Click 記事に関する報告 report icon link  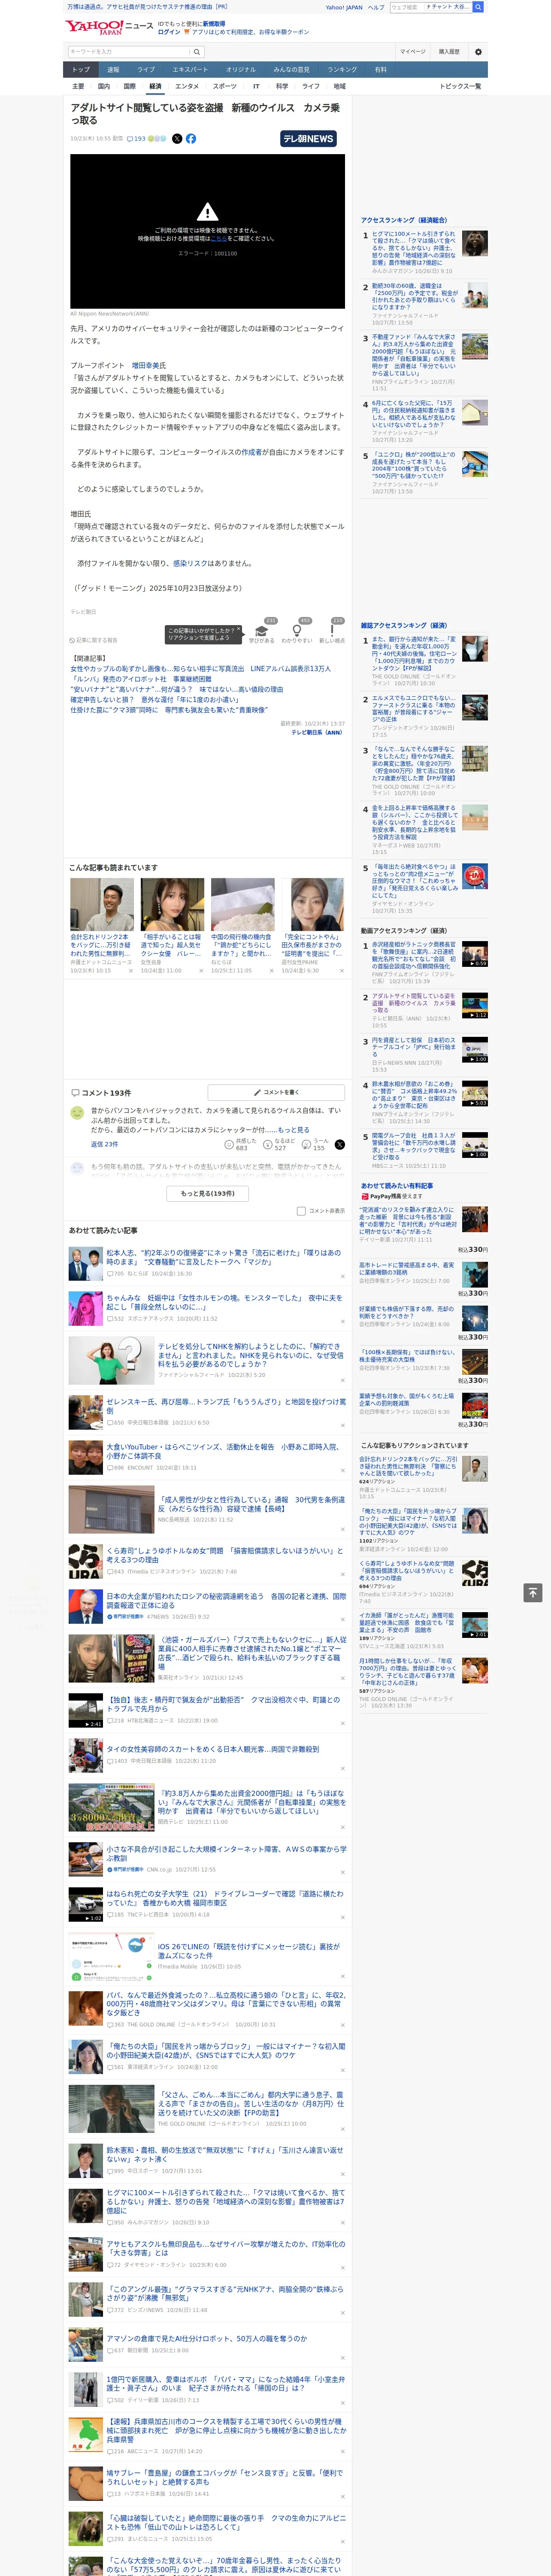93,640
